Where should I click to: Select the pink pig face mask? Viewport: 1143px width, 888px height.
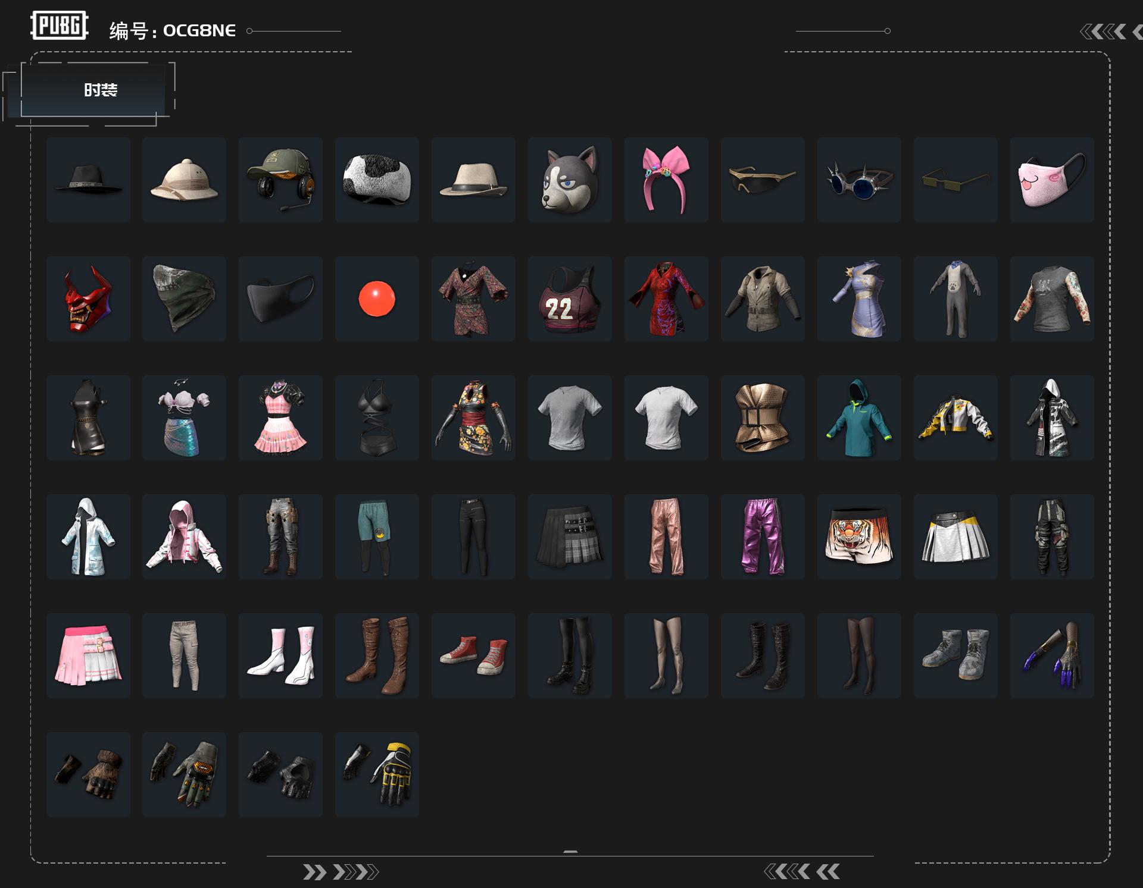coord(1052,180)
